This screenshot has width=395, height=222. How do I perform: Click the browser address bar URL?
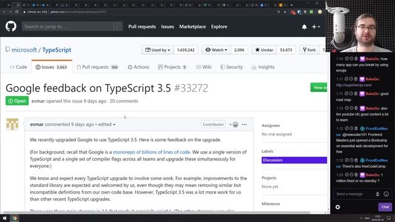click(x=78, y=12)
